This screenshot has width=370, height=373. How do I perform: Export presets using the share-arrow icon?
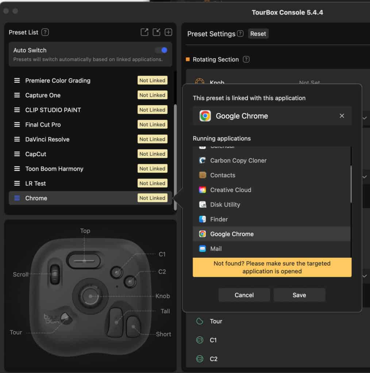(144, 32)
